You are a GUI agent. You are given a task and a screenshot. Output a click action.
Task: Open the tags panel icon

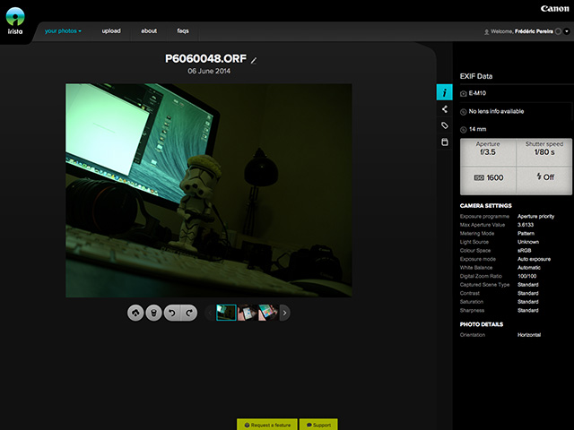pos(445,125)
